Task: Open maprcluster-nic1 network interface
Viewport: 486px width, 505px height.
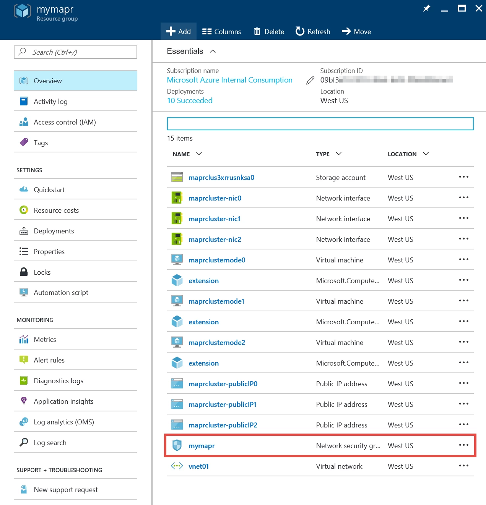Action: [x=215, y=219]
